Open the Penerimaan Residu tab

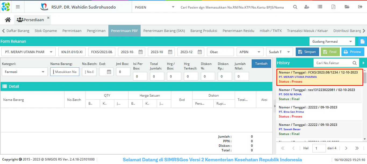238,31
